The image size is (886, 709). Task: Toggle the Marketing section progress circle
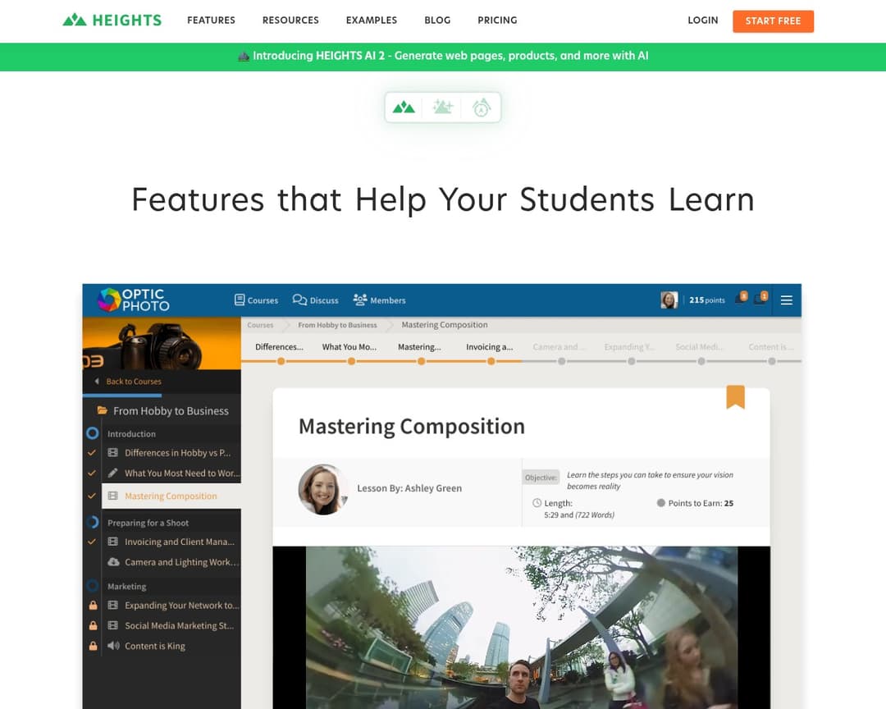(93, 586)
